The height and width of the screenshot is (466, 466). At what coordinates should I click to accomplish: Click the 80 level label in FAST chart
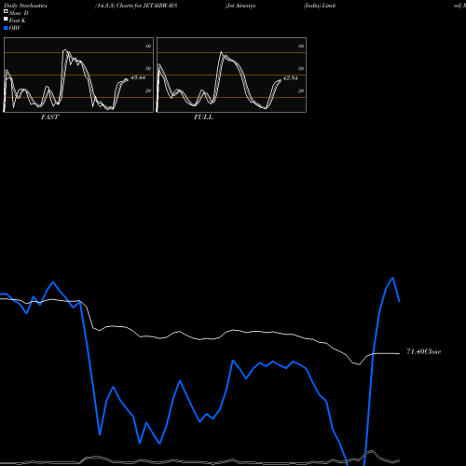pyautogui.click(x=148, y=46)
